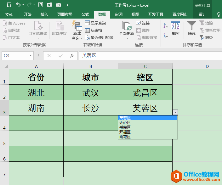Select column A header
The width and height of the screenshot is (222, 185).
(36, 66)
